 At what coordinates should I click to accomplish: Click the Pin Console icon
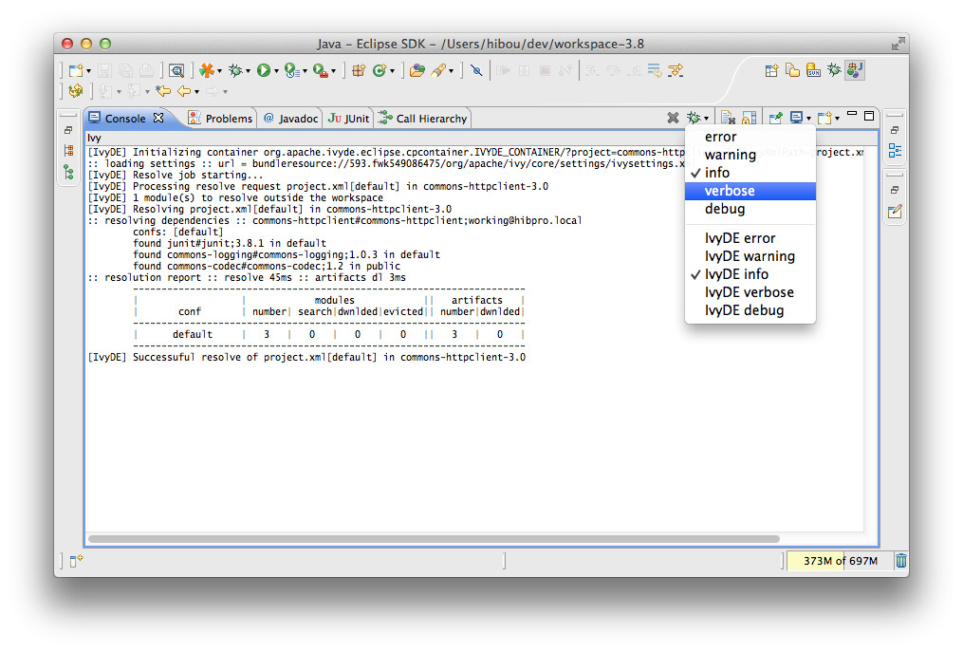[775, 118]
